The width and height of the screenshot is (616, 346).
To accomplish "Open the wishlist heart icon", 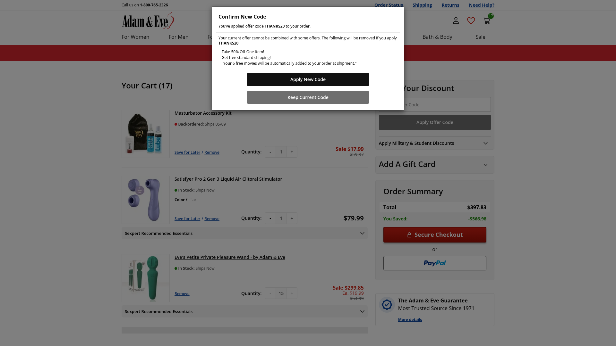I will [471, 21].
